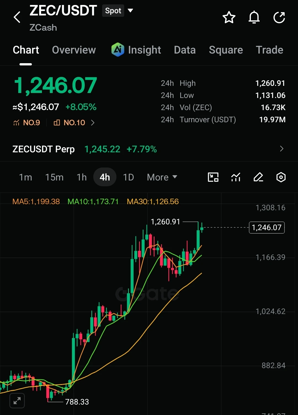Tap the 1,260.91 high marker on chart
298x415 pixels.
pos(166,222)
